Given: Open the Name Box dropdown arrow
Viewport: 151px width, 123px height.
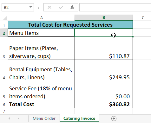Looking at the screenshot, I should coord(30,7).
